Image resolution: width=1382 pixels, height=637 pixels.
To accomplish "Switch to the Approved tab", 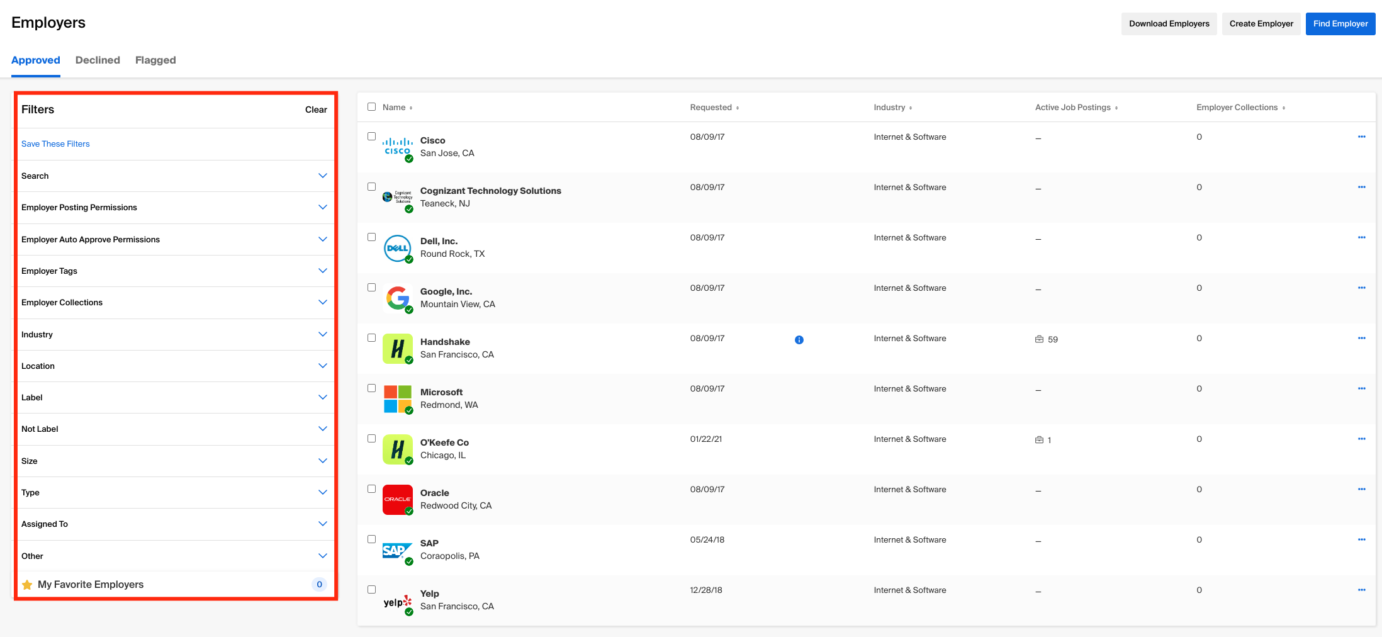I will 36,60.
